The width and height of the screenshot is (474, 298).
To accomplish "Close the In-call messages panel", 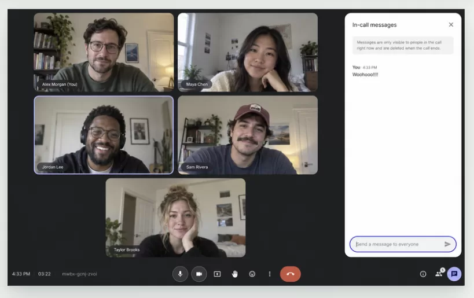I will [451, 24].
